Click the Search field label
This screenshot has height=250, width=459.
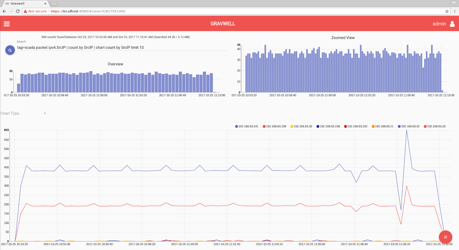(21, 42)
